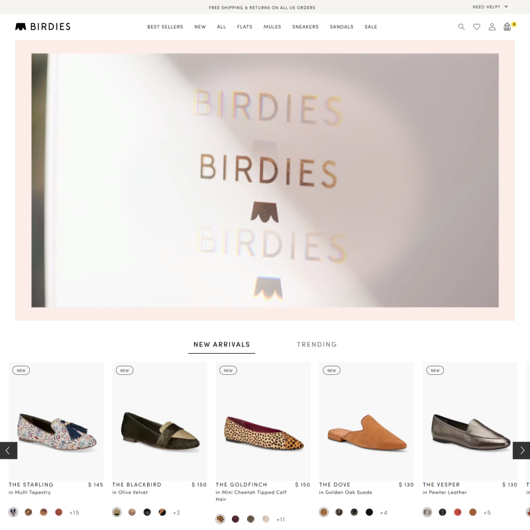The height and width of the screenshot is (530, 530).
Task: Select Blackbird black swatch
Action: tap(147, 512)
